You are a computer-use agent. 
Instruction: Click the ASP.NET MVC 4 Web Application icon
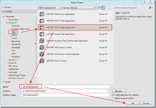pos(42,27)
